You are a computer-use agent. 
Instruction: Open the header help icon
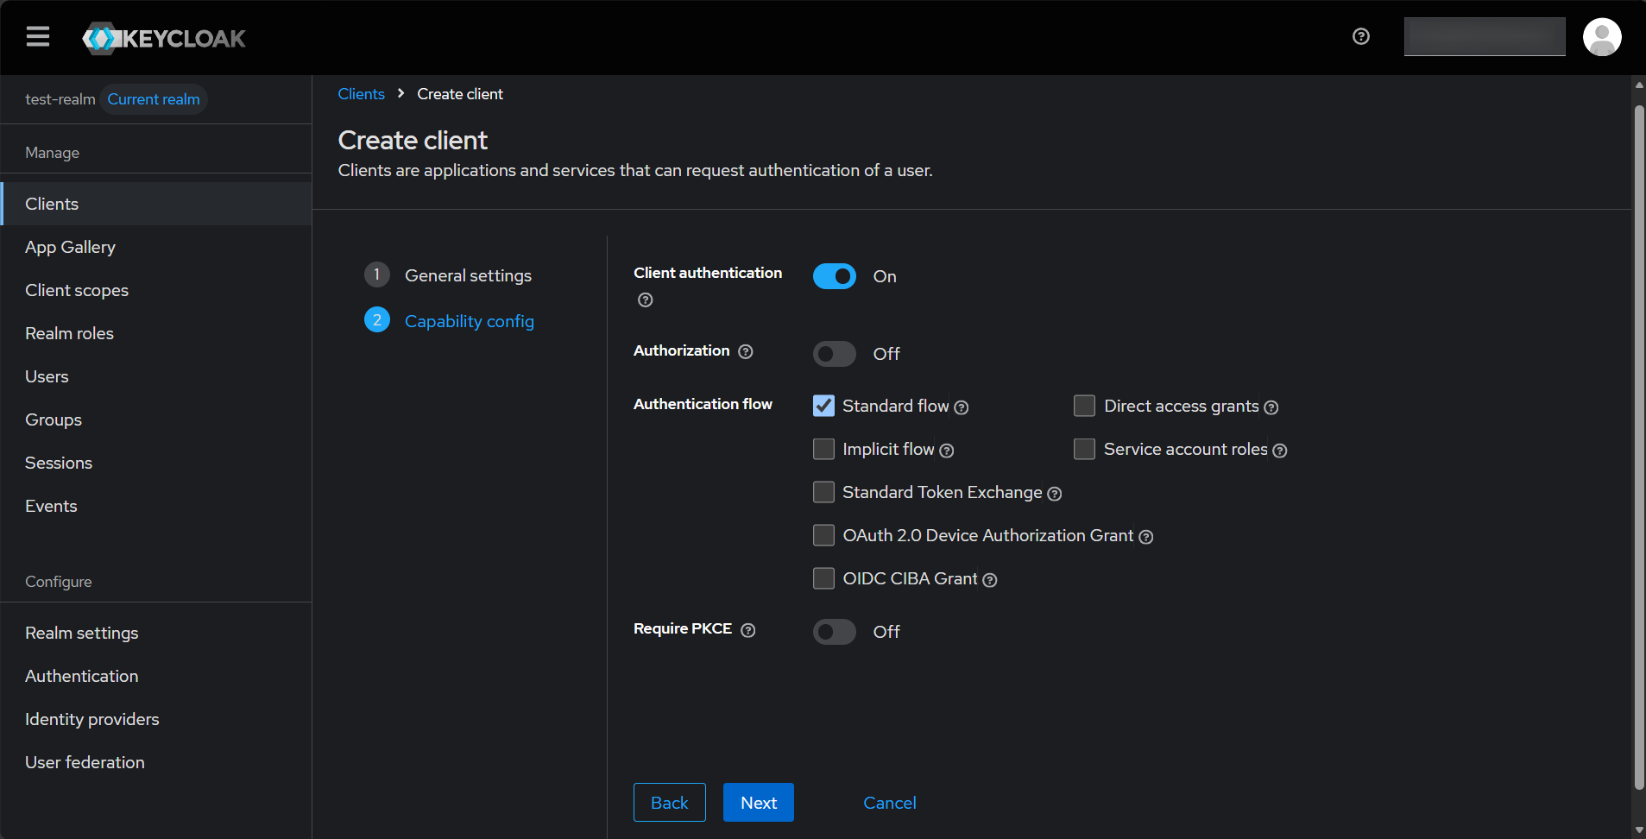pyautogui.click(x=1361, y=36)
